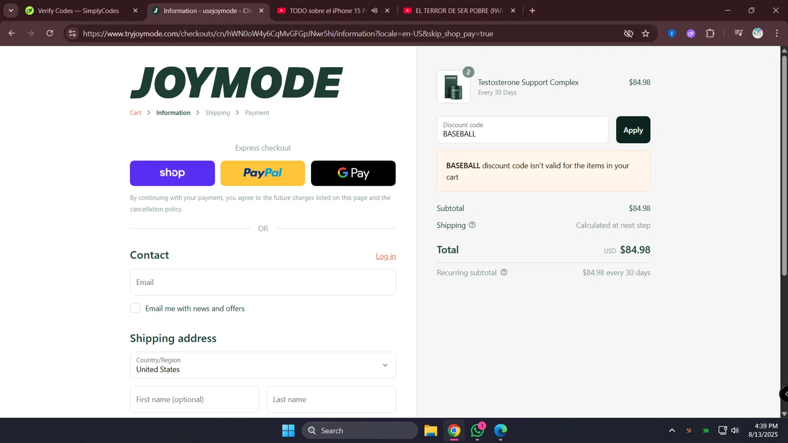
Task: Open a new browser tab
Action: coord(532,10)
